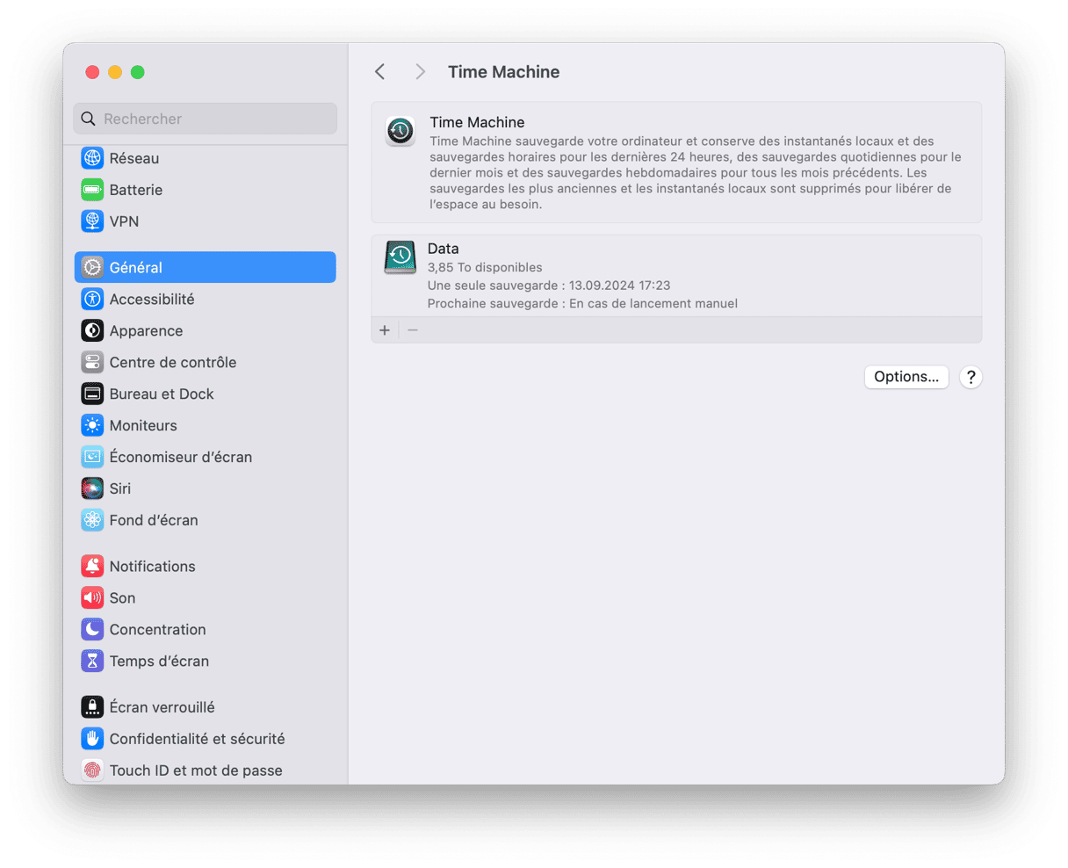Select the Fond d'écran flower icon
The image size is (1068, 868).
92,520
